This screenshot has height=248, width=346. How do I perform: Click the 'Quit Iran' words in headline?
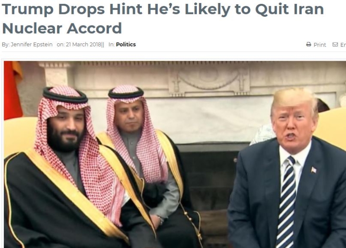pyautogui.click(x=289, y=9)
